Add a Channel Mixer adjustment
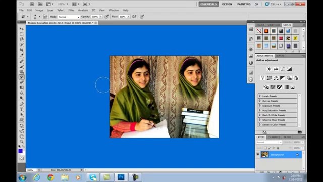 296,78
